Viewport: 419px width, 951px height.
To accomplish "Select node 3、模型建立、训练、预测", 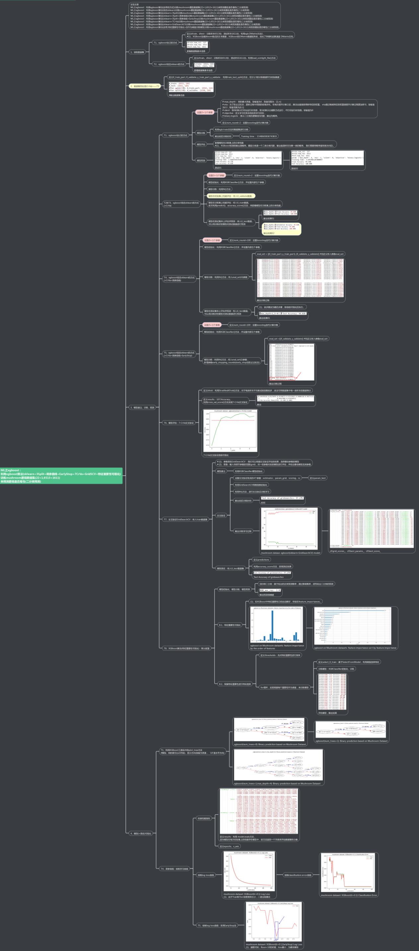I will [143, 408].
